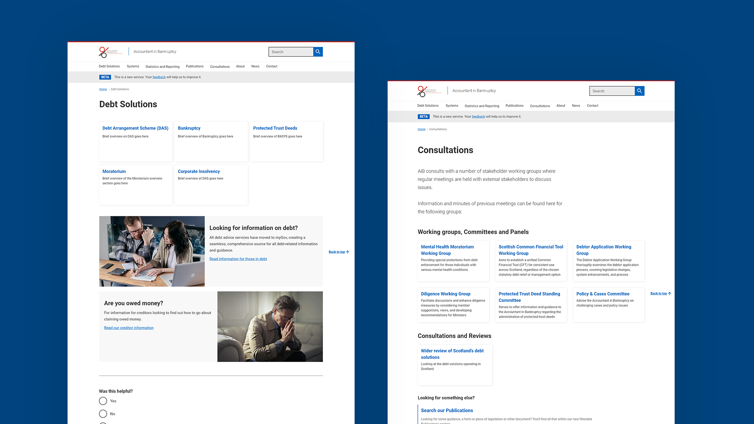Viewport: 754px width, 424px height.
Task: Click the left page search magnifier icon
Action: point(318,52)
